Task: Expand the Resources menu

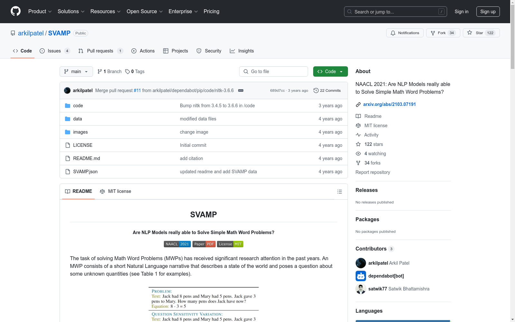Action: click(106, 11)
